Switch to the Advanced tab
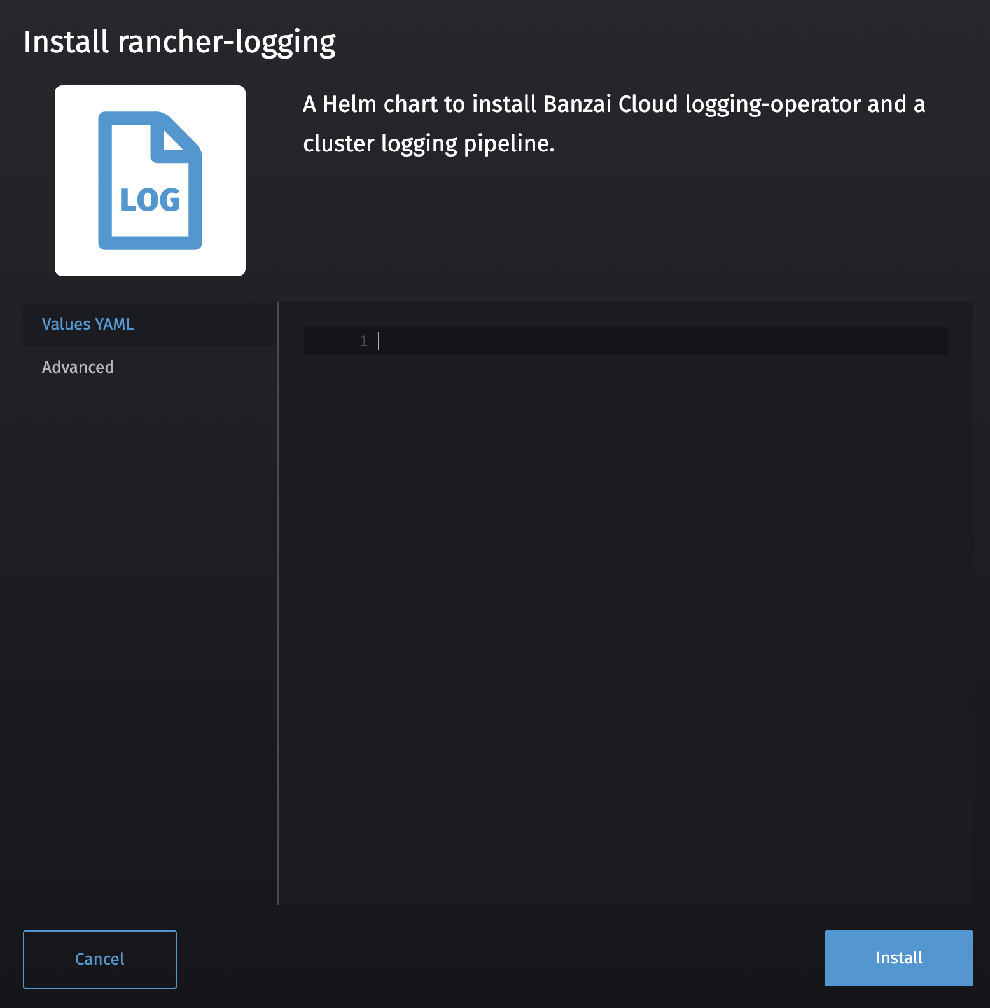The height and width of the screenshot is (1008, 990). [150, 368]
